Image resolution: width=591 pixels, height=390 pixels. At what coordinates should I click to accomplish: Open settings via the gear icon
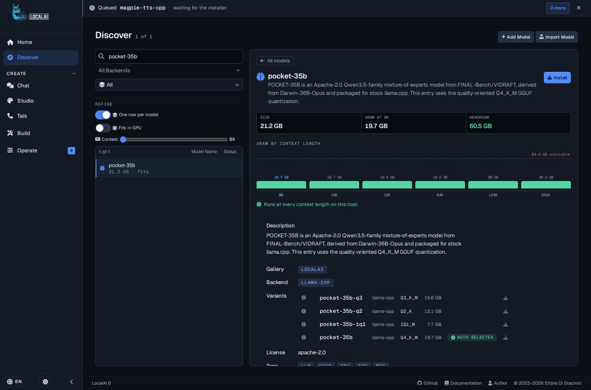click(x=45, y=382)
